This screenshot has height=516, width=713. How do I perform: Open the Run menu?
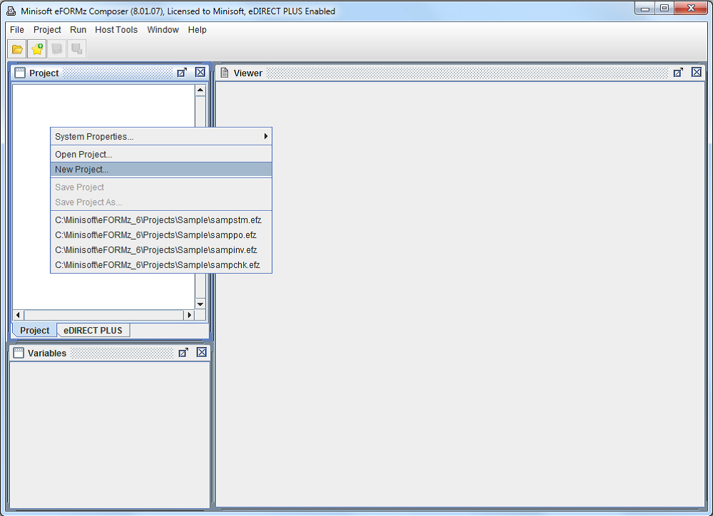78,30
